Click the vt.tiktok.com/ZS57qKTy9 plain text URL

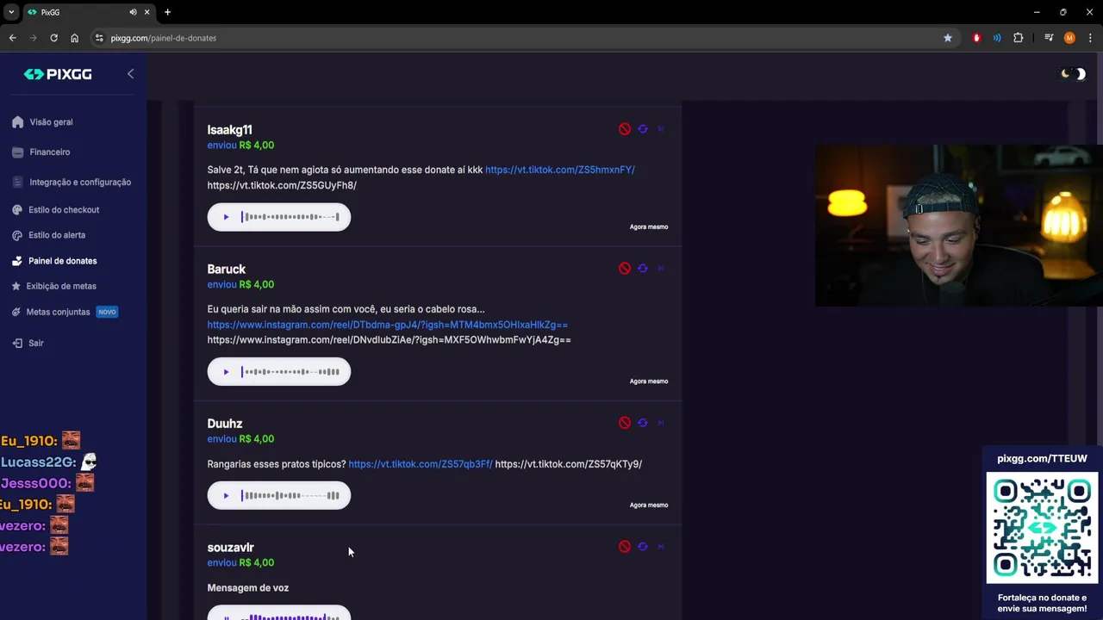[x=569, y=464]
